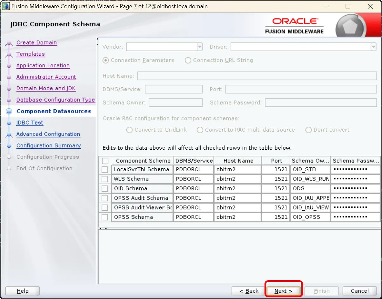Screen dimensions: 382x299
Task: Click the Create Domain step marker icon
Action: coord(9,43)
